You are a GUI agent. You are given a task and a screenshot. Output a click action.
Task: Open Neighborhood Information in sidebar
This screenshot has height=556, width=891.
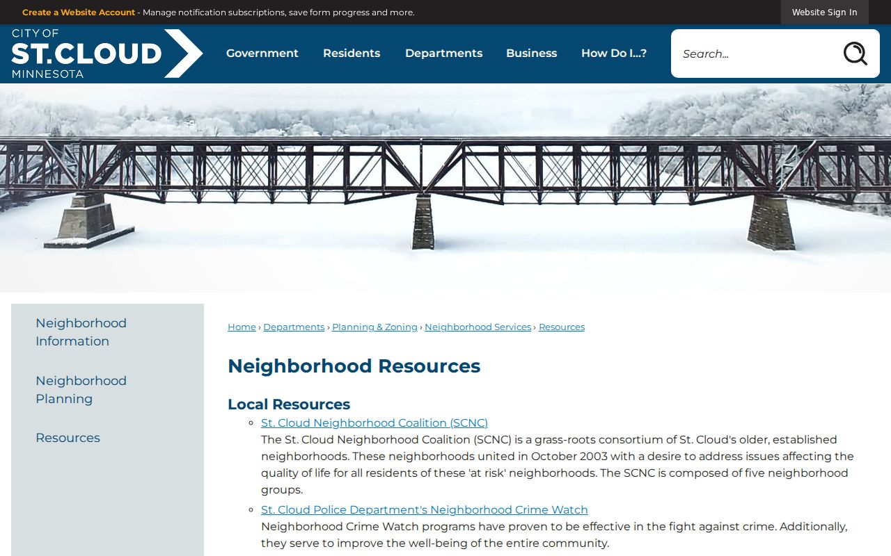point(107,332)
